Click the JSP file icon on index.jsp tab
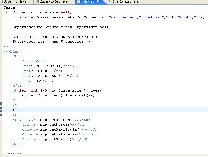The image size is (208, 157). click(x=79, y=2)
